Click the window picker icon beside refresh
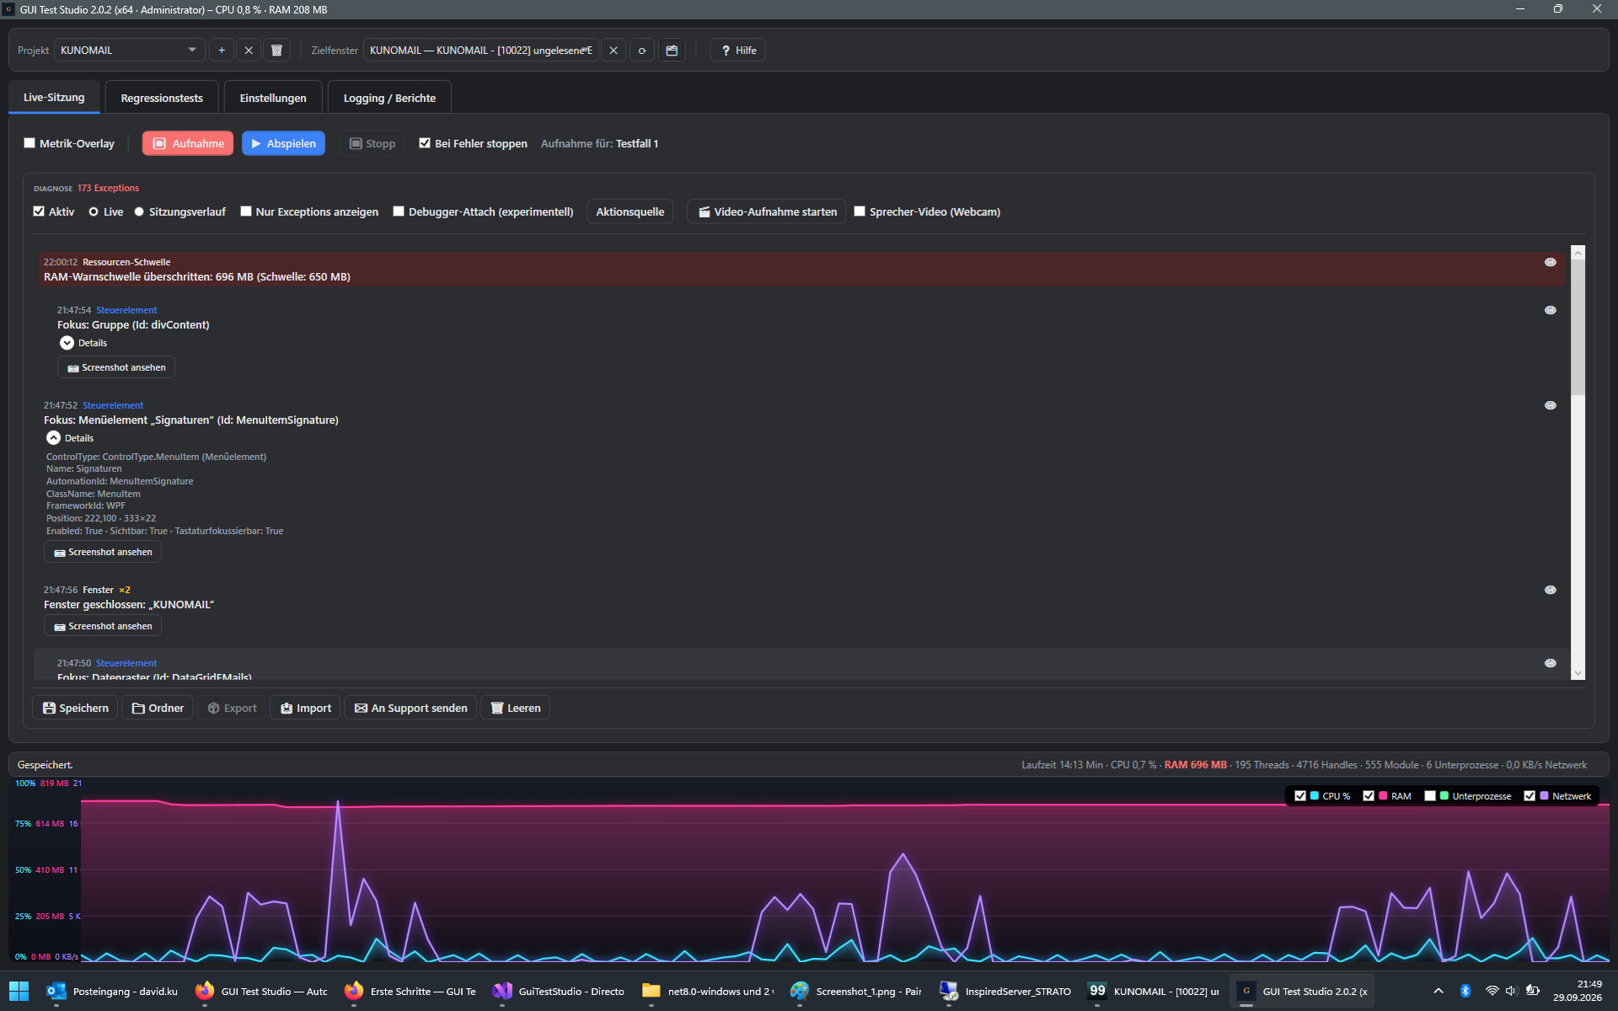Screen dimensions: 1618x1011 tap(672, 51)
